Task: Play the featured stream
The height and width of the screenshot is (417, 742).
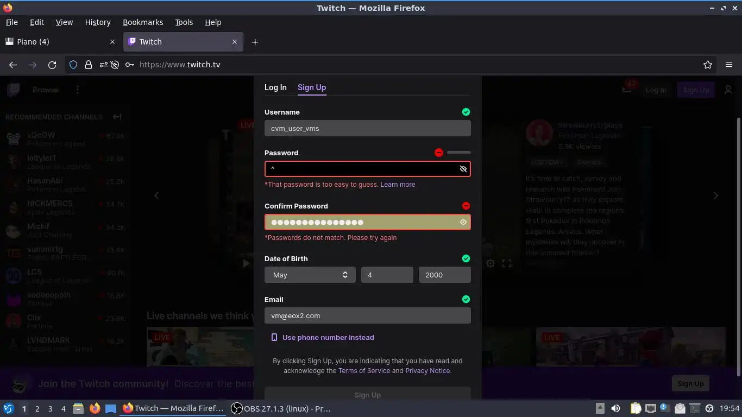Action: click(246, 263)
